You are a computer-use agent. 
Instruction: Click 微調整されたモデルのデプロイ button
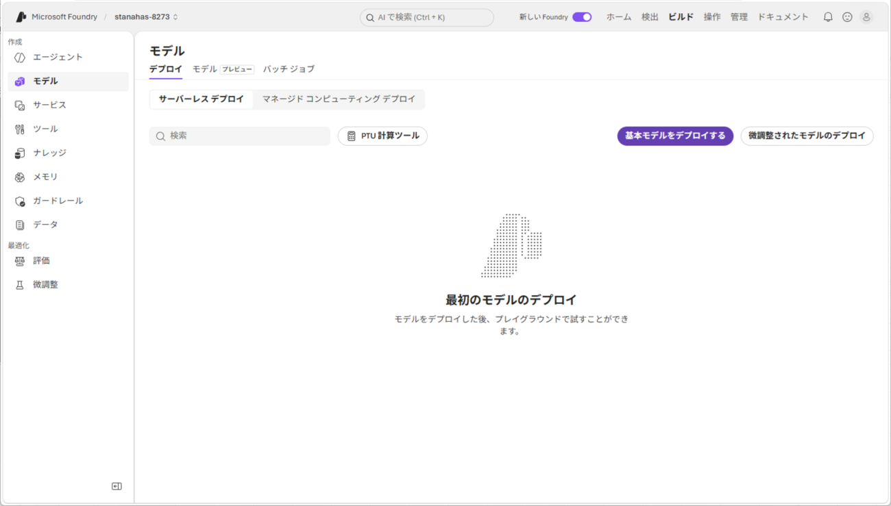(x=807, y=136)
